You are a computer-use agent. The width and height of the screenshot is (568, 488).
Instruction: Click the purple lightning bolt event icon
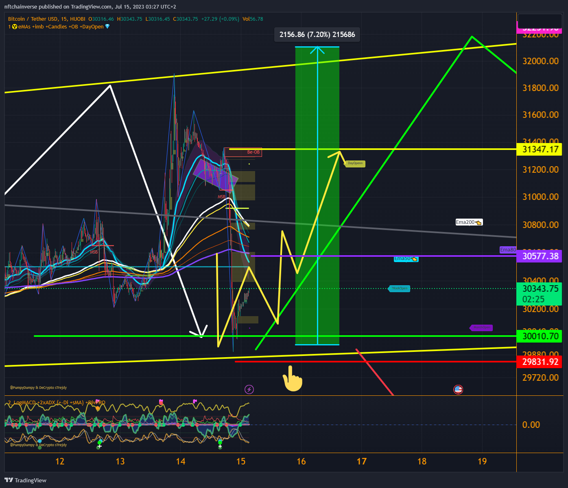click(249, 390)
